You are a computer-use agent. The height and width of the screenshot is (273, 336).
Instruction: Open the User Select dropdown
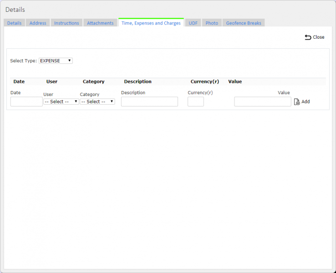pos(61,101)
